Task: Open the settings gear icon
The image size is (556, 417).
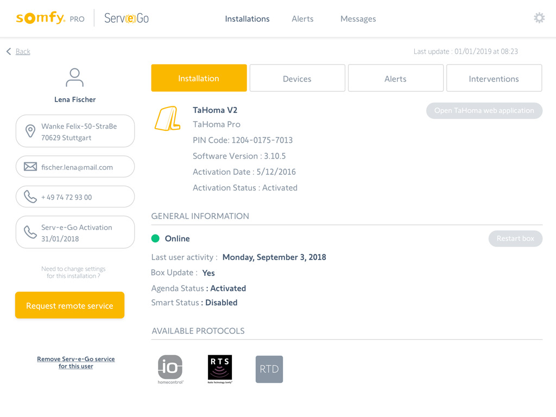Action: [539, 18]
